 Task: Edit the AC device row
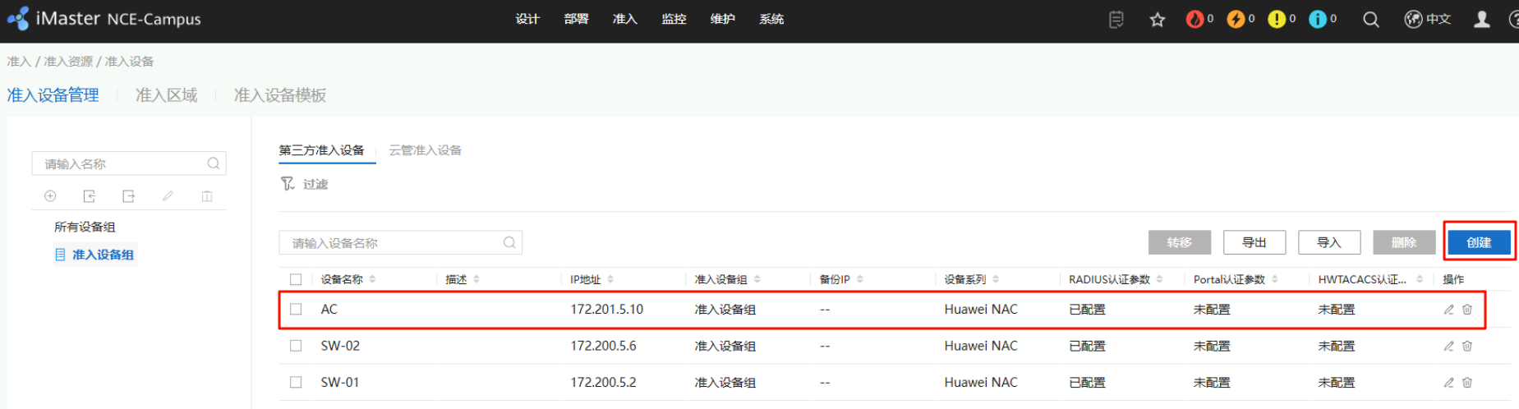(x=1448, y=310)
